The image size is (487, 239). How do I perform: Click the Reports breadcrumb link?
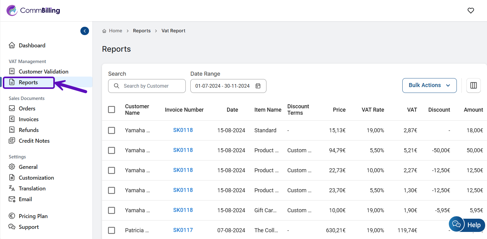click(x=142, y=31)
